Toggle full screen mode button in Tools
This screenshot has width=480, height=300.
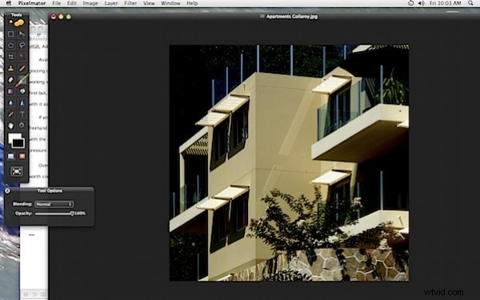17,171
